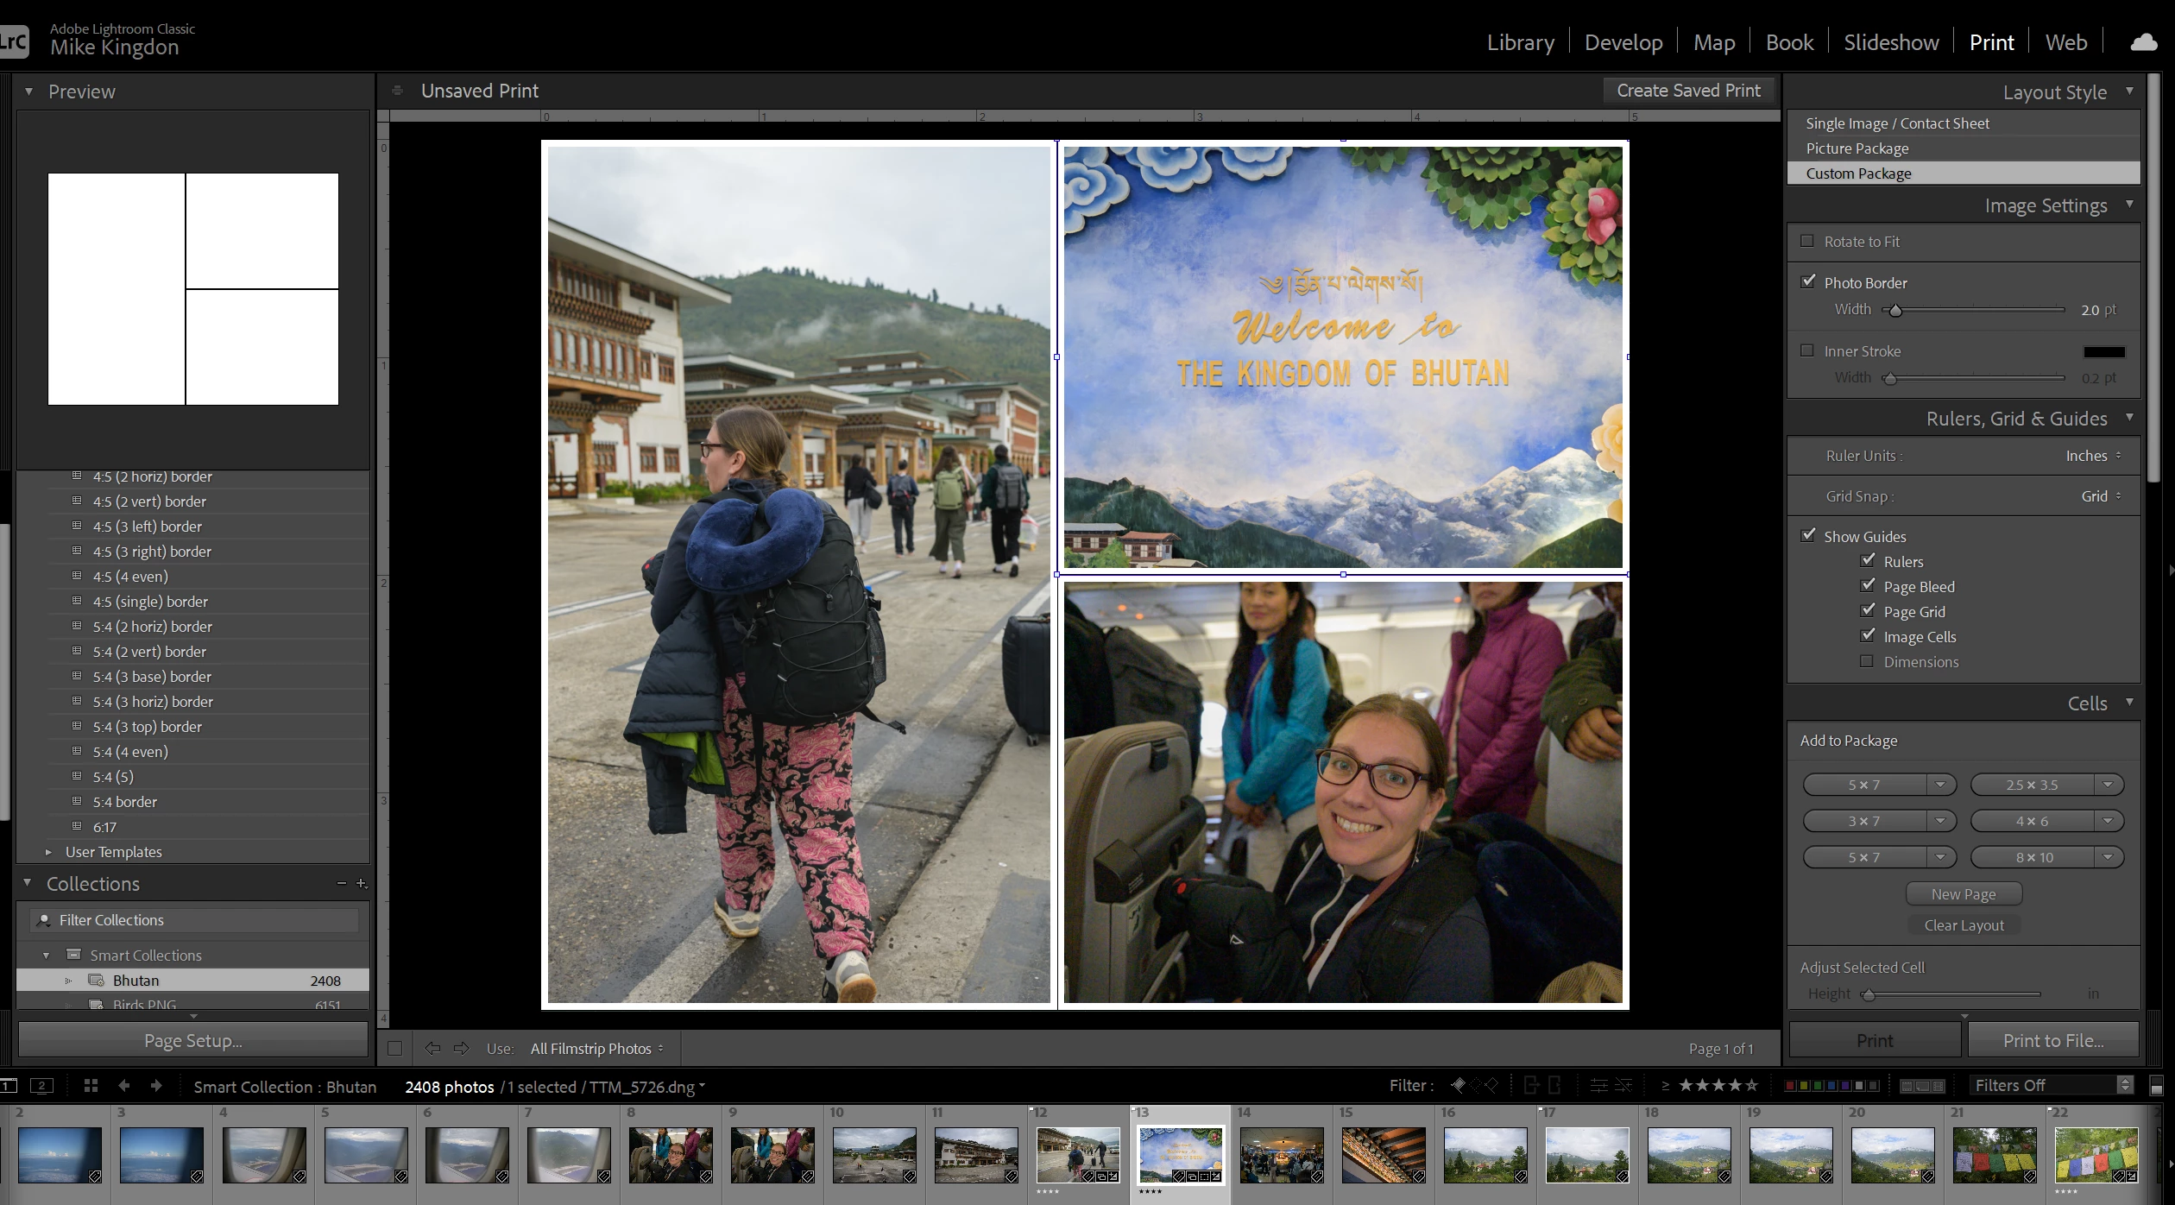Click the cloud sync status icon
Viewport: 2175px width, 1205px height.
pos(2144,42)
